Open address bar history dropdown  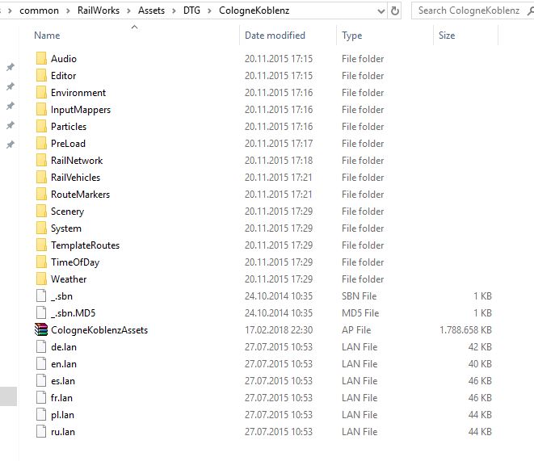pyautogui.click(x=381, y=11)
